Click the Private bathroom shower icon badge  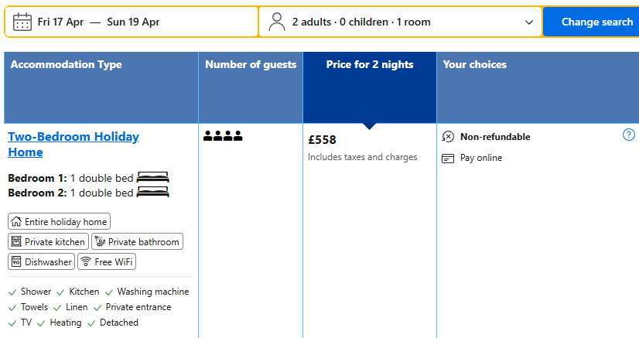click(99, 242)
